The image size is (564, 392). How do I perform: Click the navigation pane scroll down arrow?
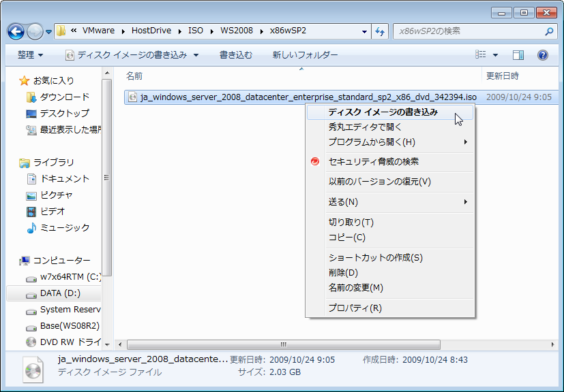pos(107,344)
